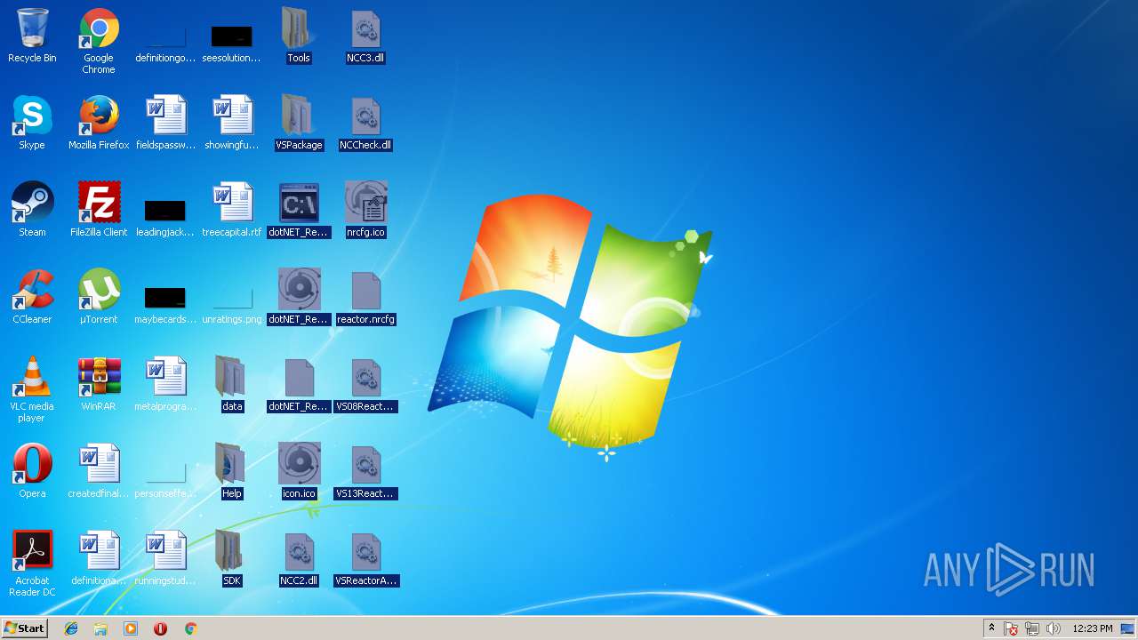The height and width of the screenshot is (640, 1138).
Task: Select the Recycle Bin desktop icon
Action: [x=32, y=36]
